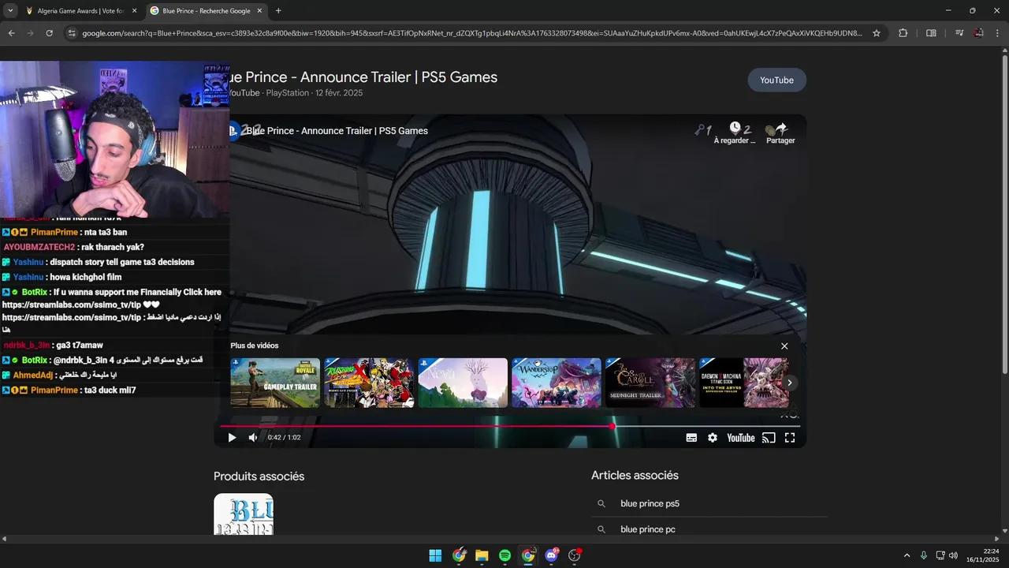
Task: Click the horizontal page scrollbar
Action: point(500,539)
